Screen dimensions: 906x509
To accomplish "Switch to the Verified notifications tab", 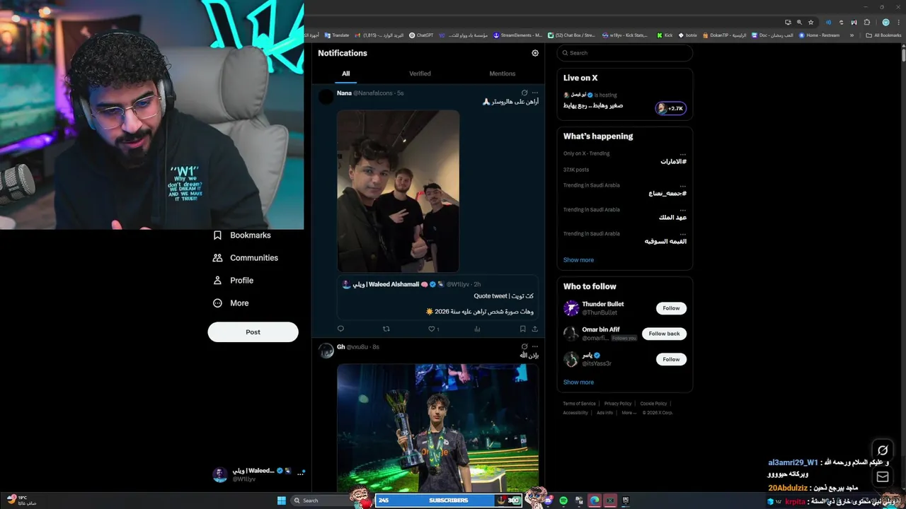I will pos(420,74).
